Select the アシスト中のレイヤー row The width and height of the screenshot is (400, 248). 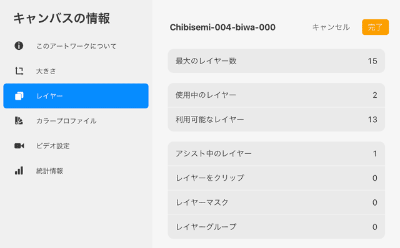(276, 154)
